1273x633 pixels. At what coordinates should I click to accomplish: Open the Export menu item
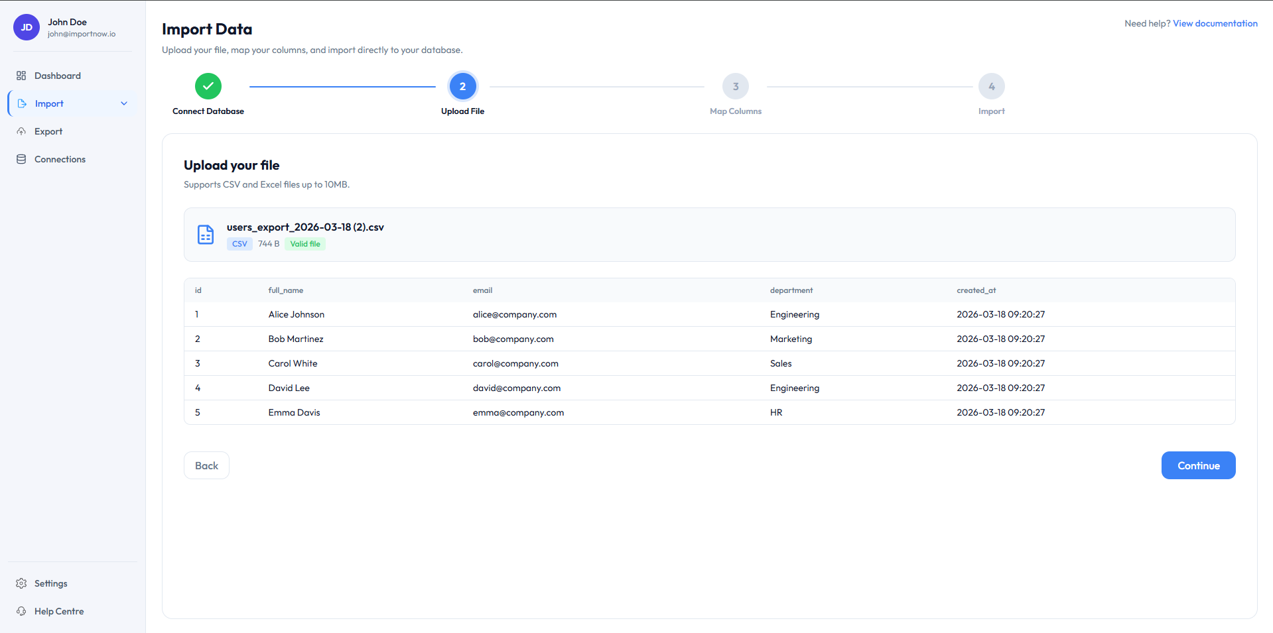[x=48, y=131]
